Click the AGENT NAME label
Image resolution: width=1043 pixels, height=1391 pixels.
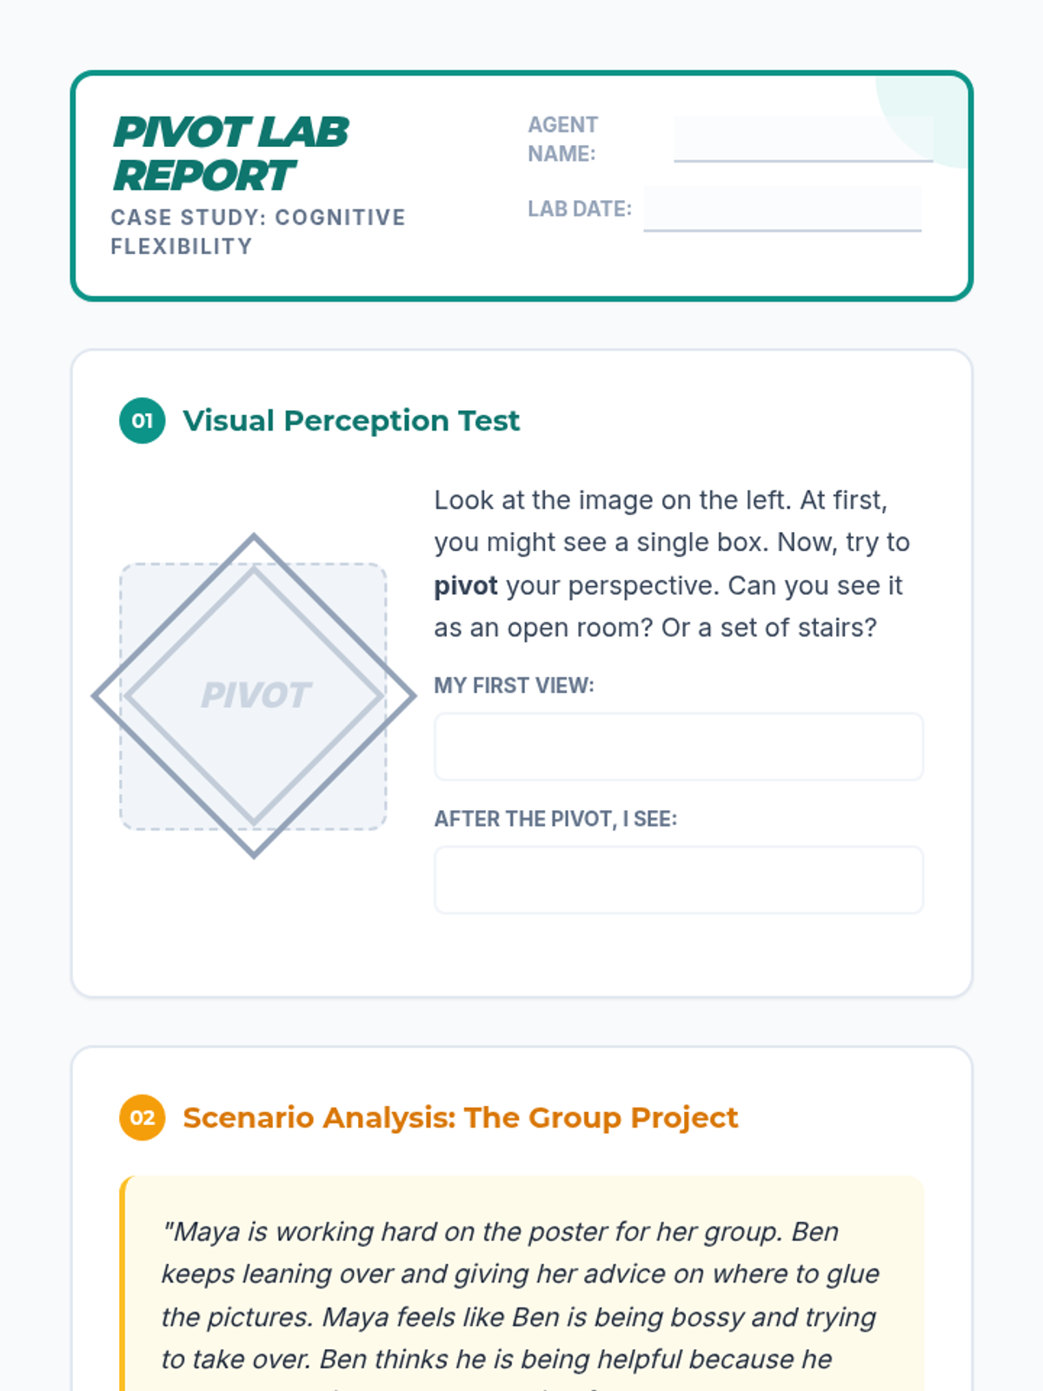click(562, 139)
